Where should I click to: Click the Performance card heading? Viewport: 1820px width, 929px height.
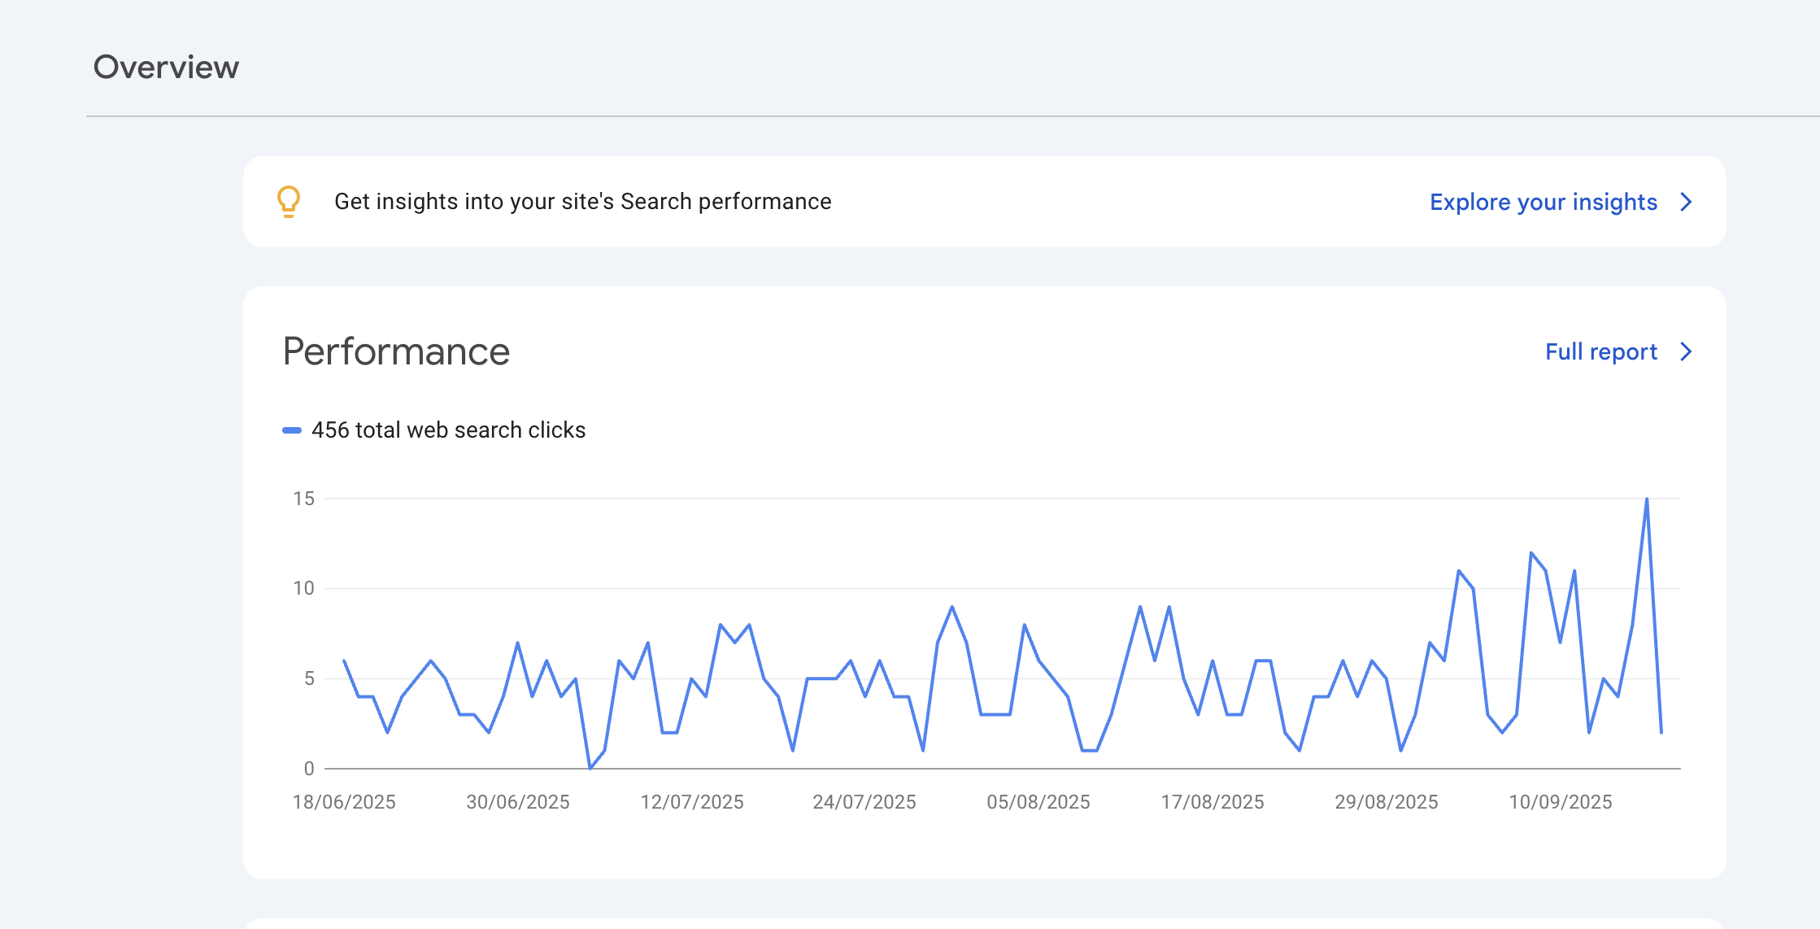pyautogui.click(x=396, y=351)
